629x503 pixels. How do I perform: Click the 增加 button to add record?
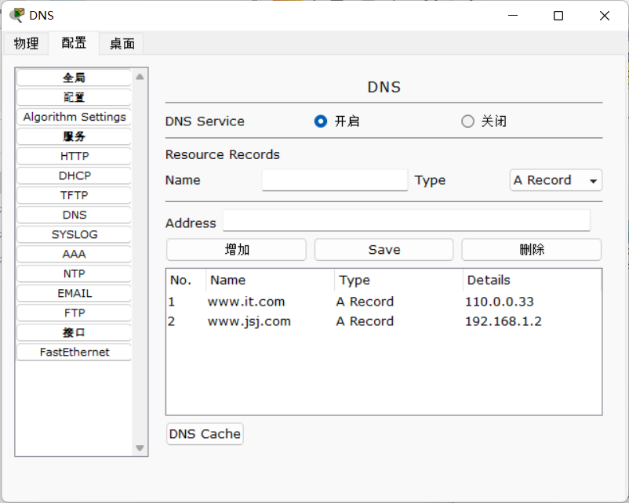(236, 250)
